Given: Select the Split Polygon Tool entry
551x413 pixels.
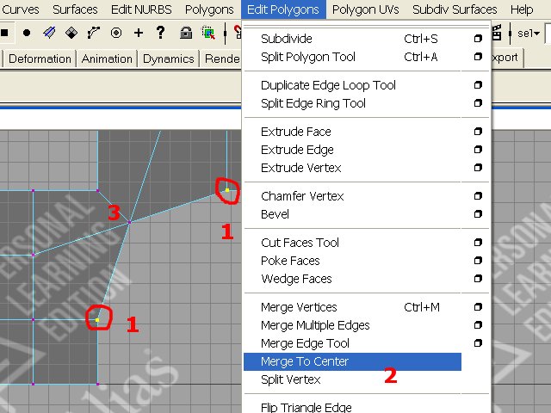Looking at the screenshot, I should pos(307,57).
